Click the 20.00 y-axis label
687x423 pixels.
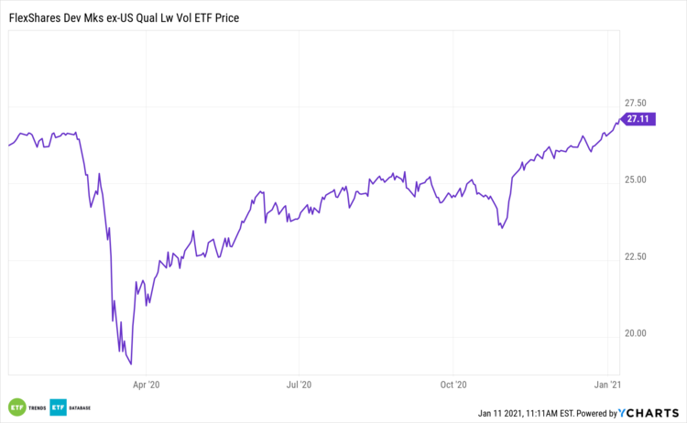635,333
